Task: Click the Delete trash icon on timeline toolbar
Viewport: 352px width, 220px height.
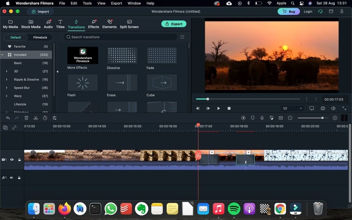Action: pos(26,118)
